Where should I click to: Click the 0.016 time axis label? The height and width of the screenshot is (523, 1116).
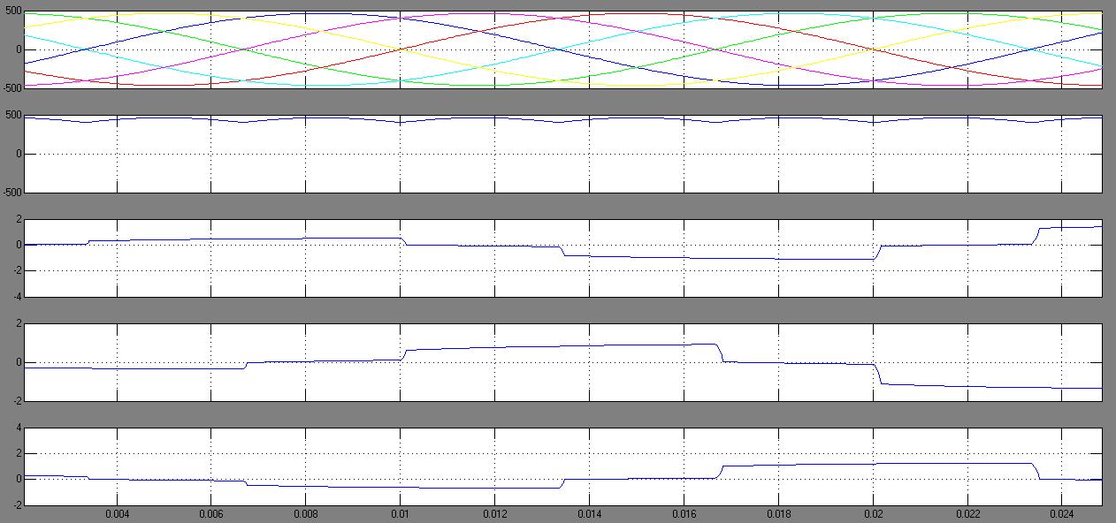[x=684, y=513]
